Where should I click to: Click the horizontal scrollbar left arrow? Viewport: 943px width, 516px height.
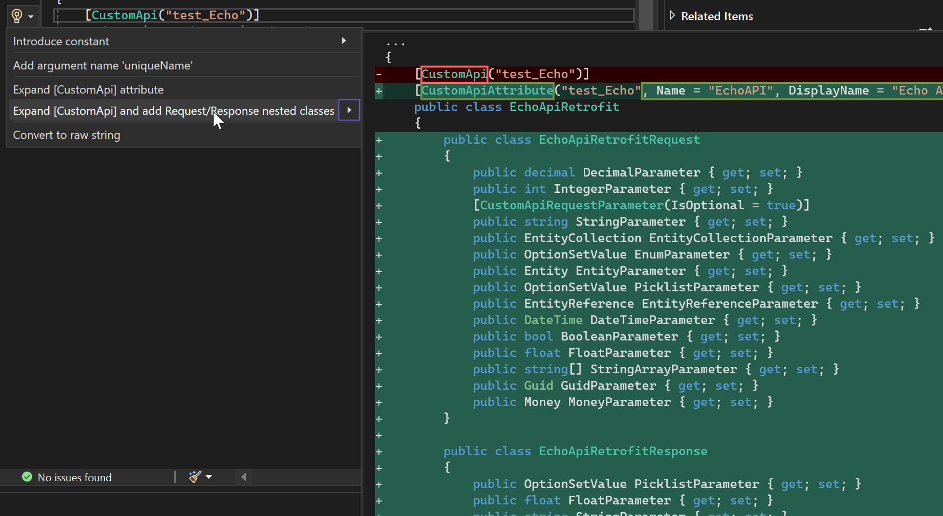[244, 477]
